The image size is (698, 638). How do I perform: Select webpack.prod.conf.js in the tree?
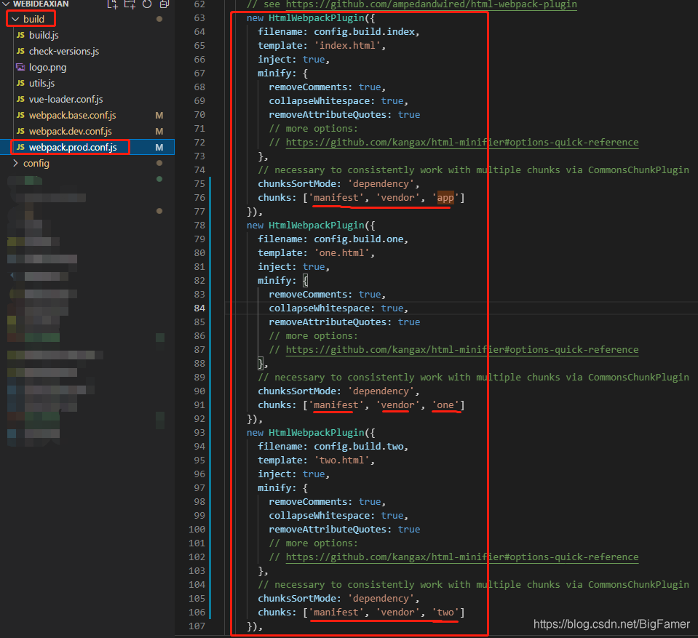pos(73,147)
